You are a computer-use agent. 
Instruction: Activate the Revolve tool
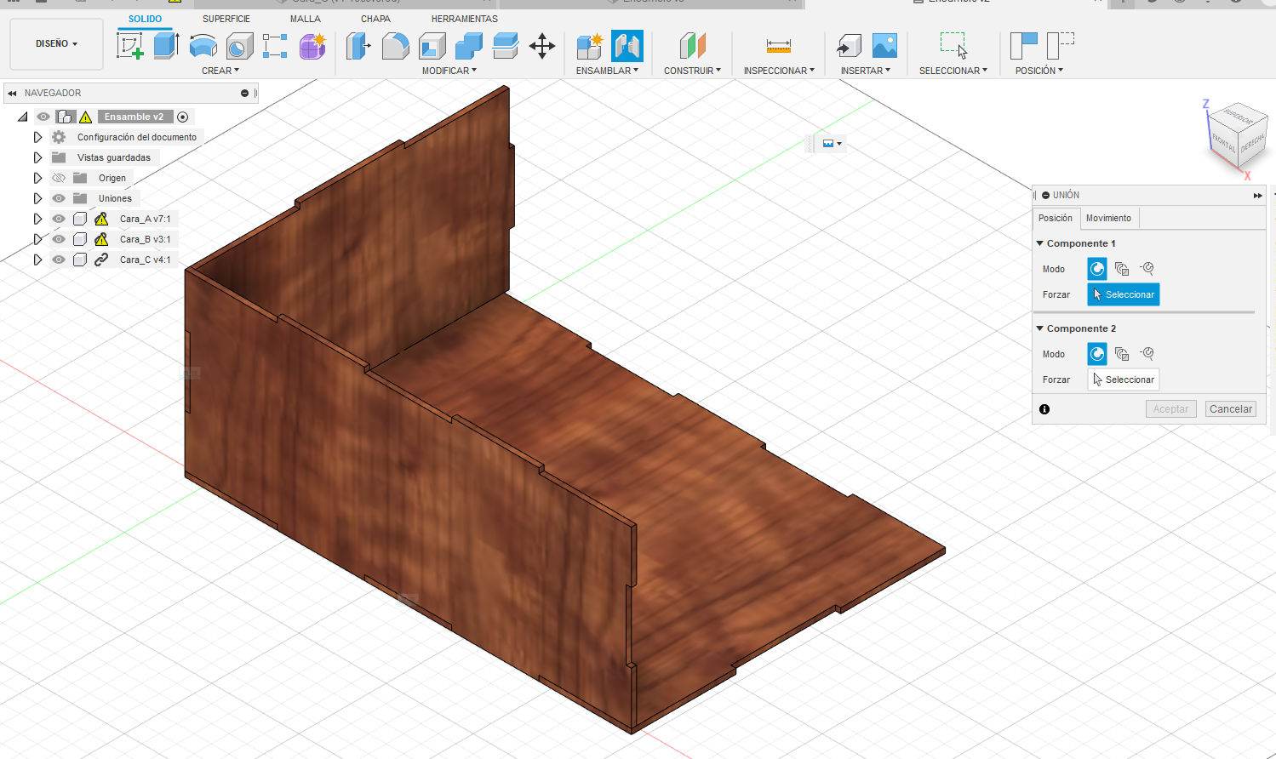pos(203,45)
